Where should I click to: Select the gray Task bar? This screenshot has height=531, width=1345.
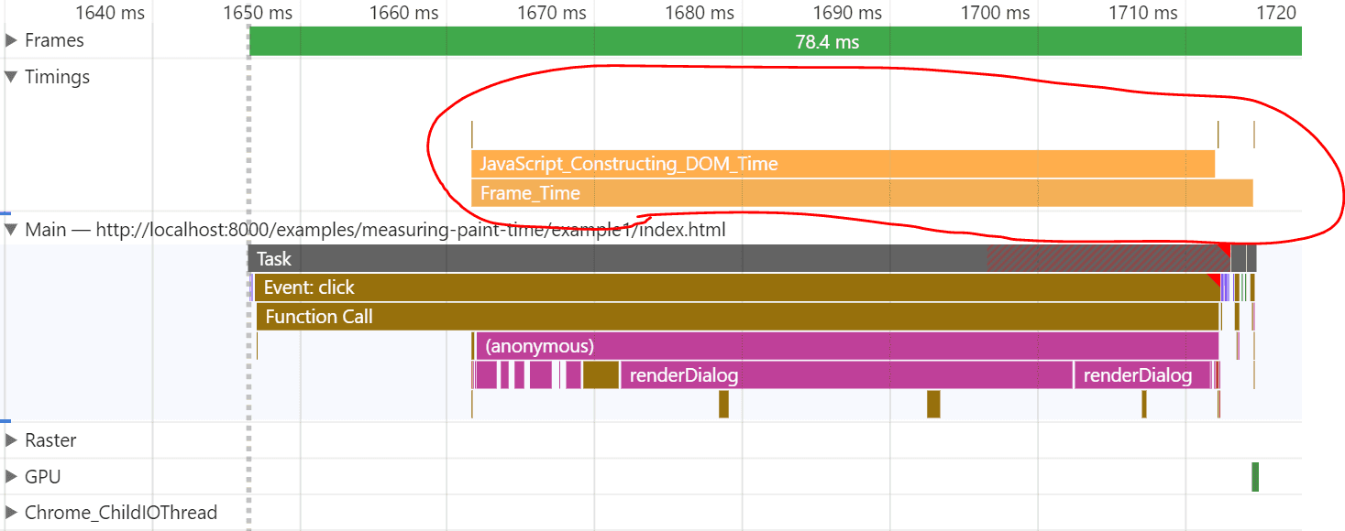pyautogui.click(x=642, y=259)
